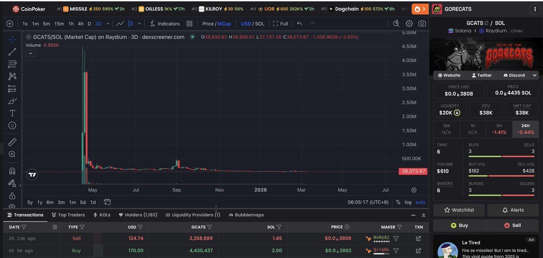Select the zoom in tool
This screenshot has height=258, width=543.
point(12,154)
